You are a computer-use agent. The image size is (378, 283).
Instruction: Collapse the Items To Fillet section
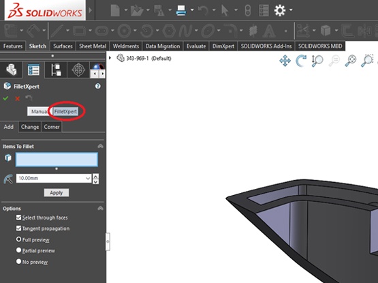100,146
